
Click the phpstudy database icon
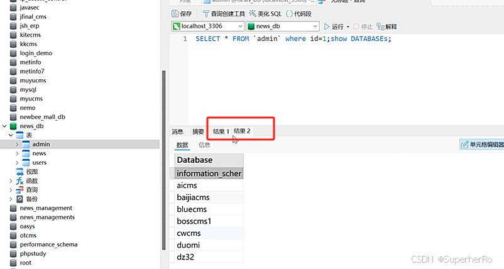pos(13,253)
